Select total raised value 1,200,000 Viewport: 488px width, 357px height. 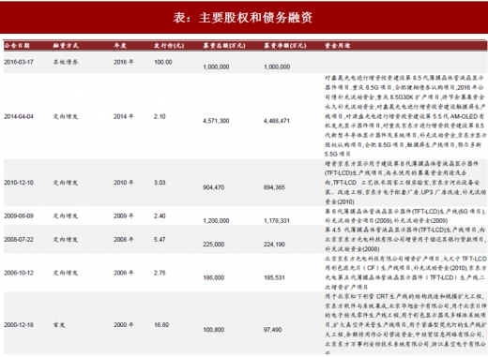pos(216,220)
